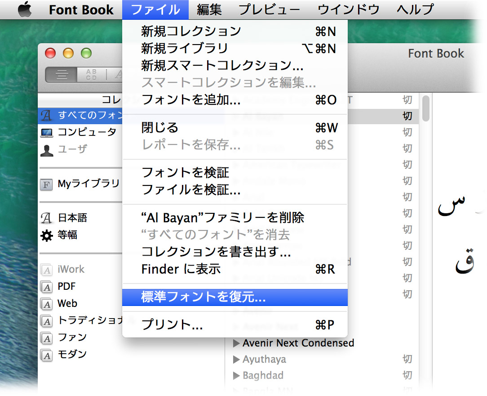Open the 編集 menu
The image size is (487, 396).
[x=209, y=9]
